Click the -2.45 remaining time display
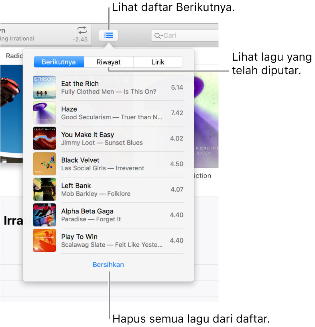Image resolution: width=315 pixels, height=327 pixels. point(80,39)
